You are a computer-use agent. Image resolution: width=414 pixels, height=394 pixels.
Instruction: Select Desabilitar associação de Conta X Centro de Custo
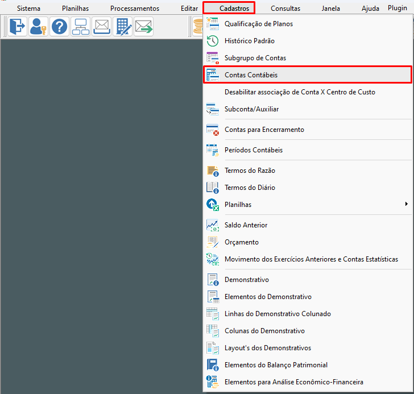click(308, 92)
